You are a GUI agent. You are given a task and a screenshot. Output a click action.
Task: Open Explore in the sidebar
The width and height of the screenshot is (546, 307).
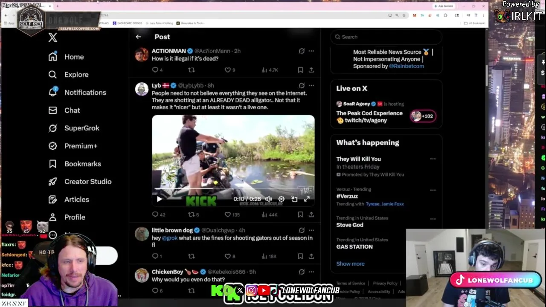[69, 75]
